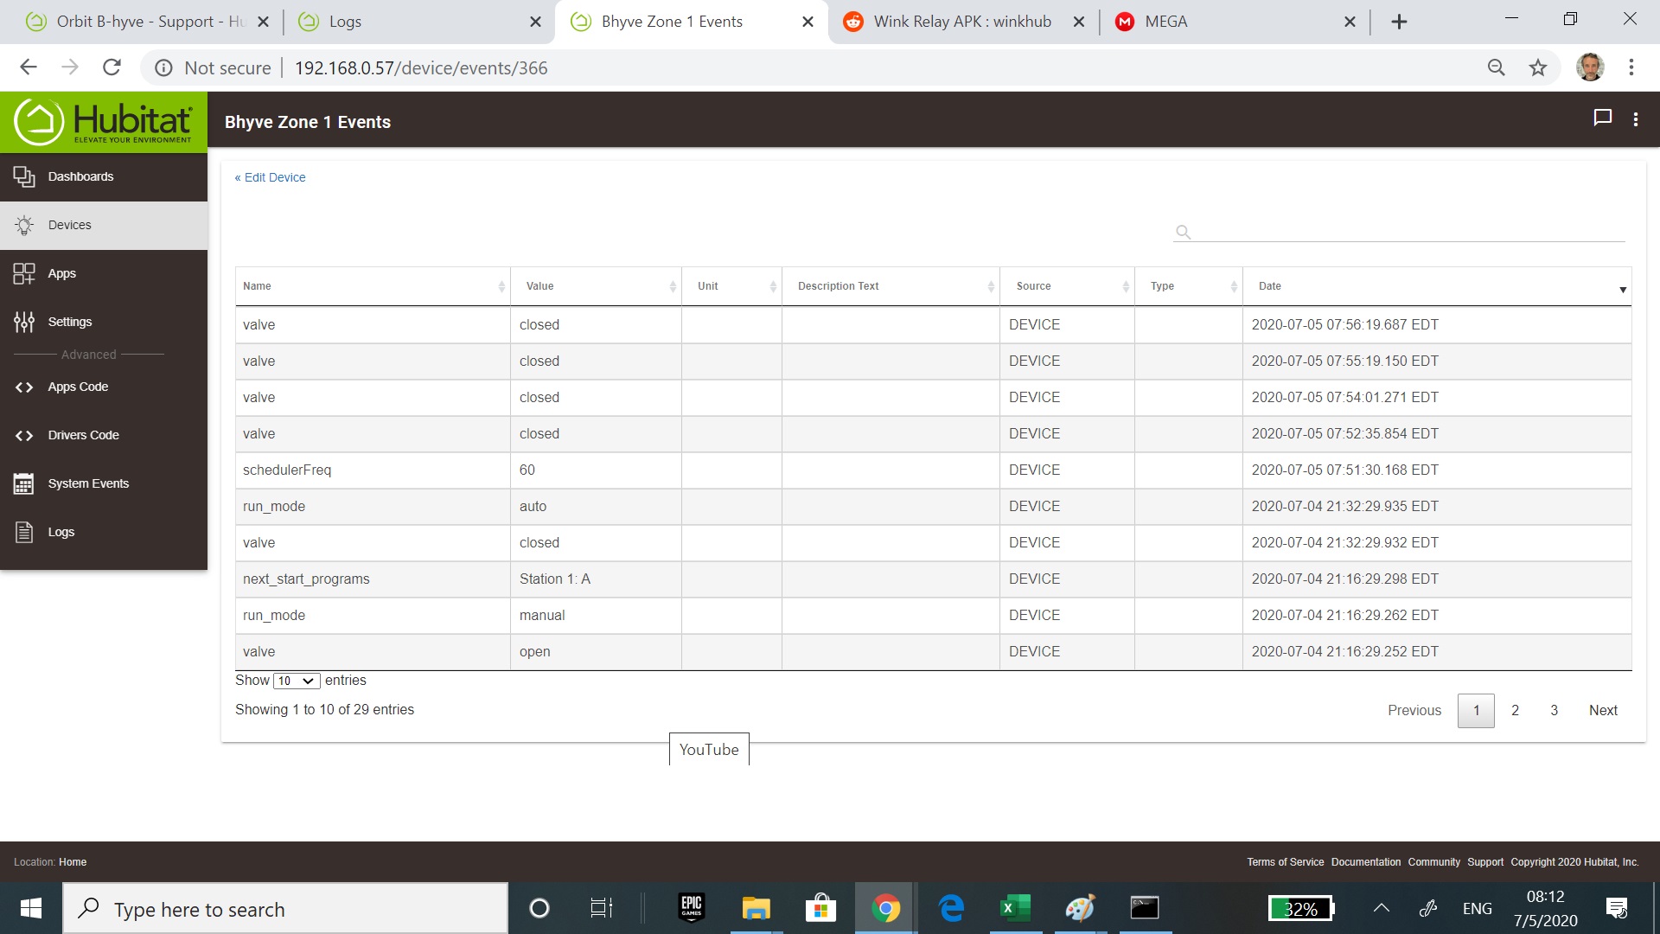Open Task View on the taskbar
This screenshot has width=1660, height=934.
(x=601, y=908)
